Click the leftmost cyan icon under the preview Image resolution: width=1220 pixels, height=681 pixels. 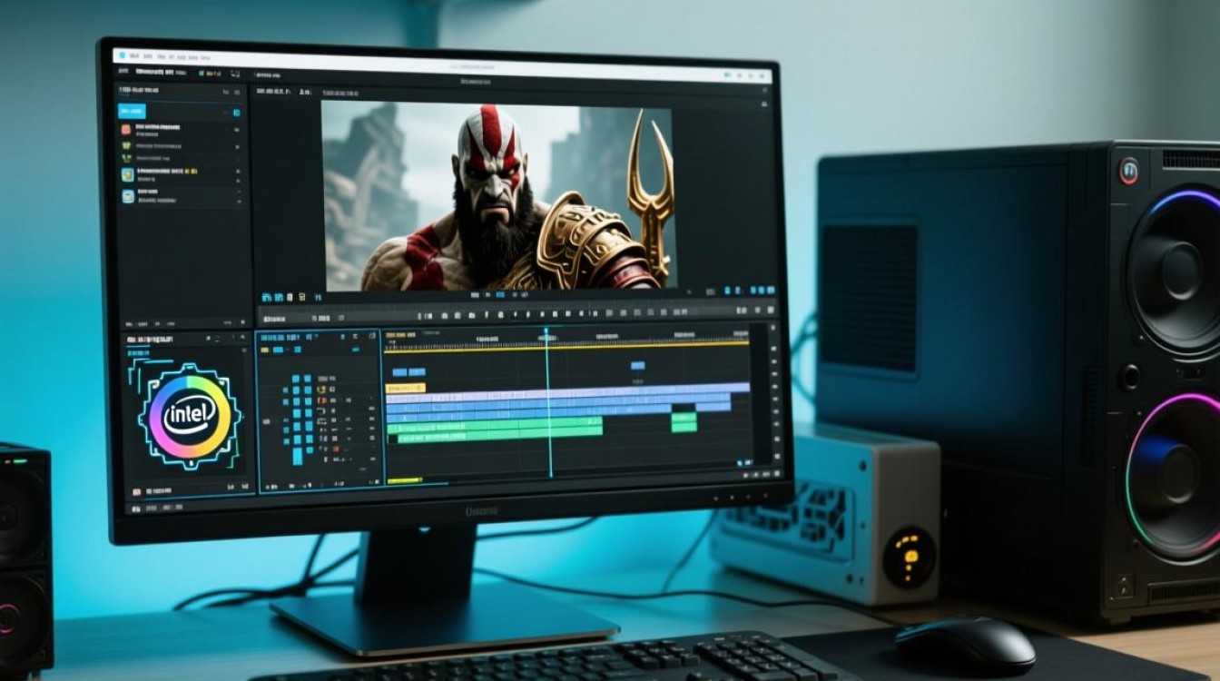[x=267, y=297]
